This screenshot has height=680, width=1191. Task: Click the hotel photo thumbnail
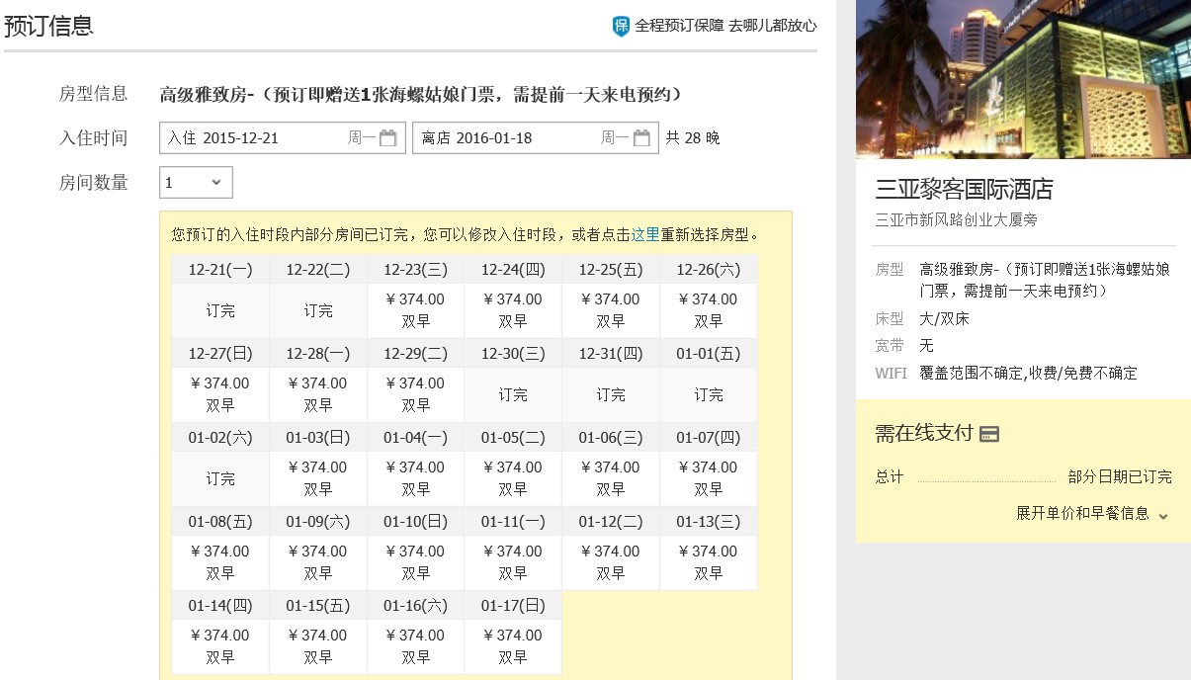tap(1023, 79)
